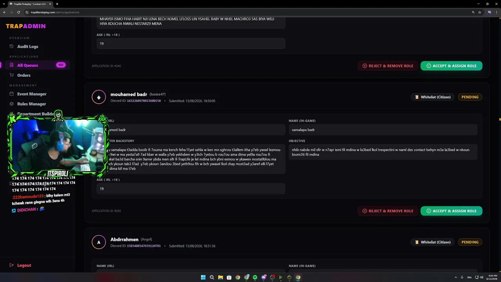The image size is (501, 282).
Task: Accept mouhamed badr's application #245
Action: pos(451,211)
